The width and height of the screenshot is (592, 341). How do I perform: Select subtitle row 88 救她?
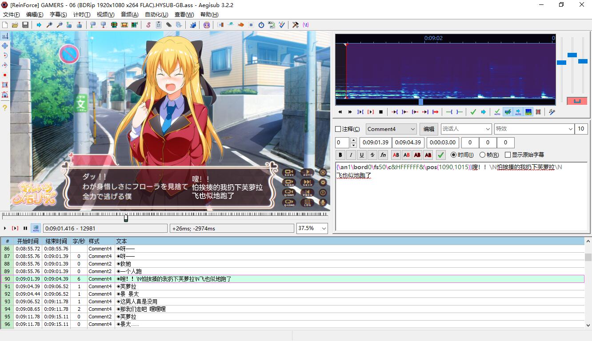pos(292,264)
